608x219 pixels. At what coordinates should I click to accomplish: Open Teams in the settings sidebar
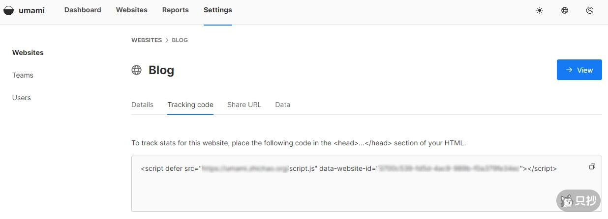pyautogui.click(x=23, y=75)
